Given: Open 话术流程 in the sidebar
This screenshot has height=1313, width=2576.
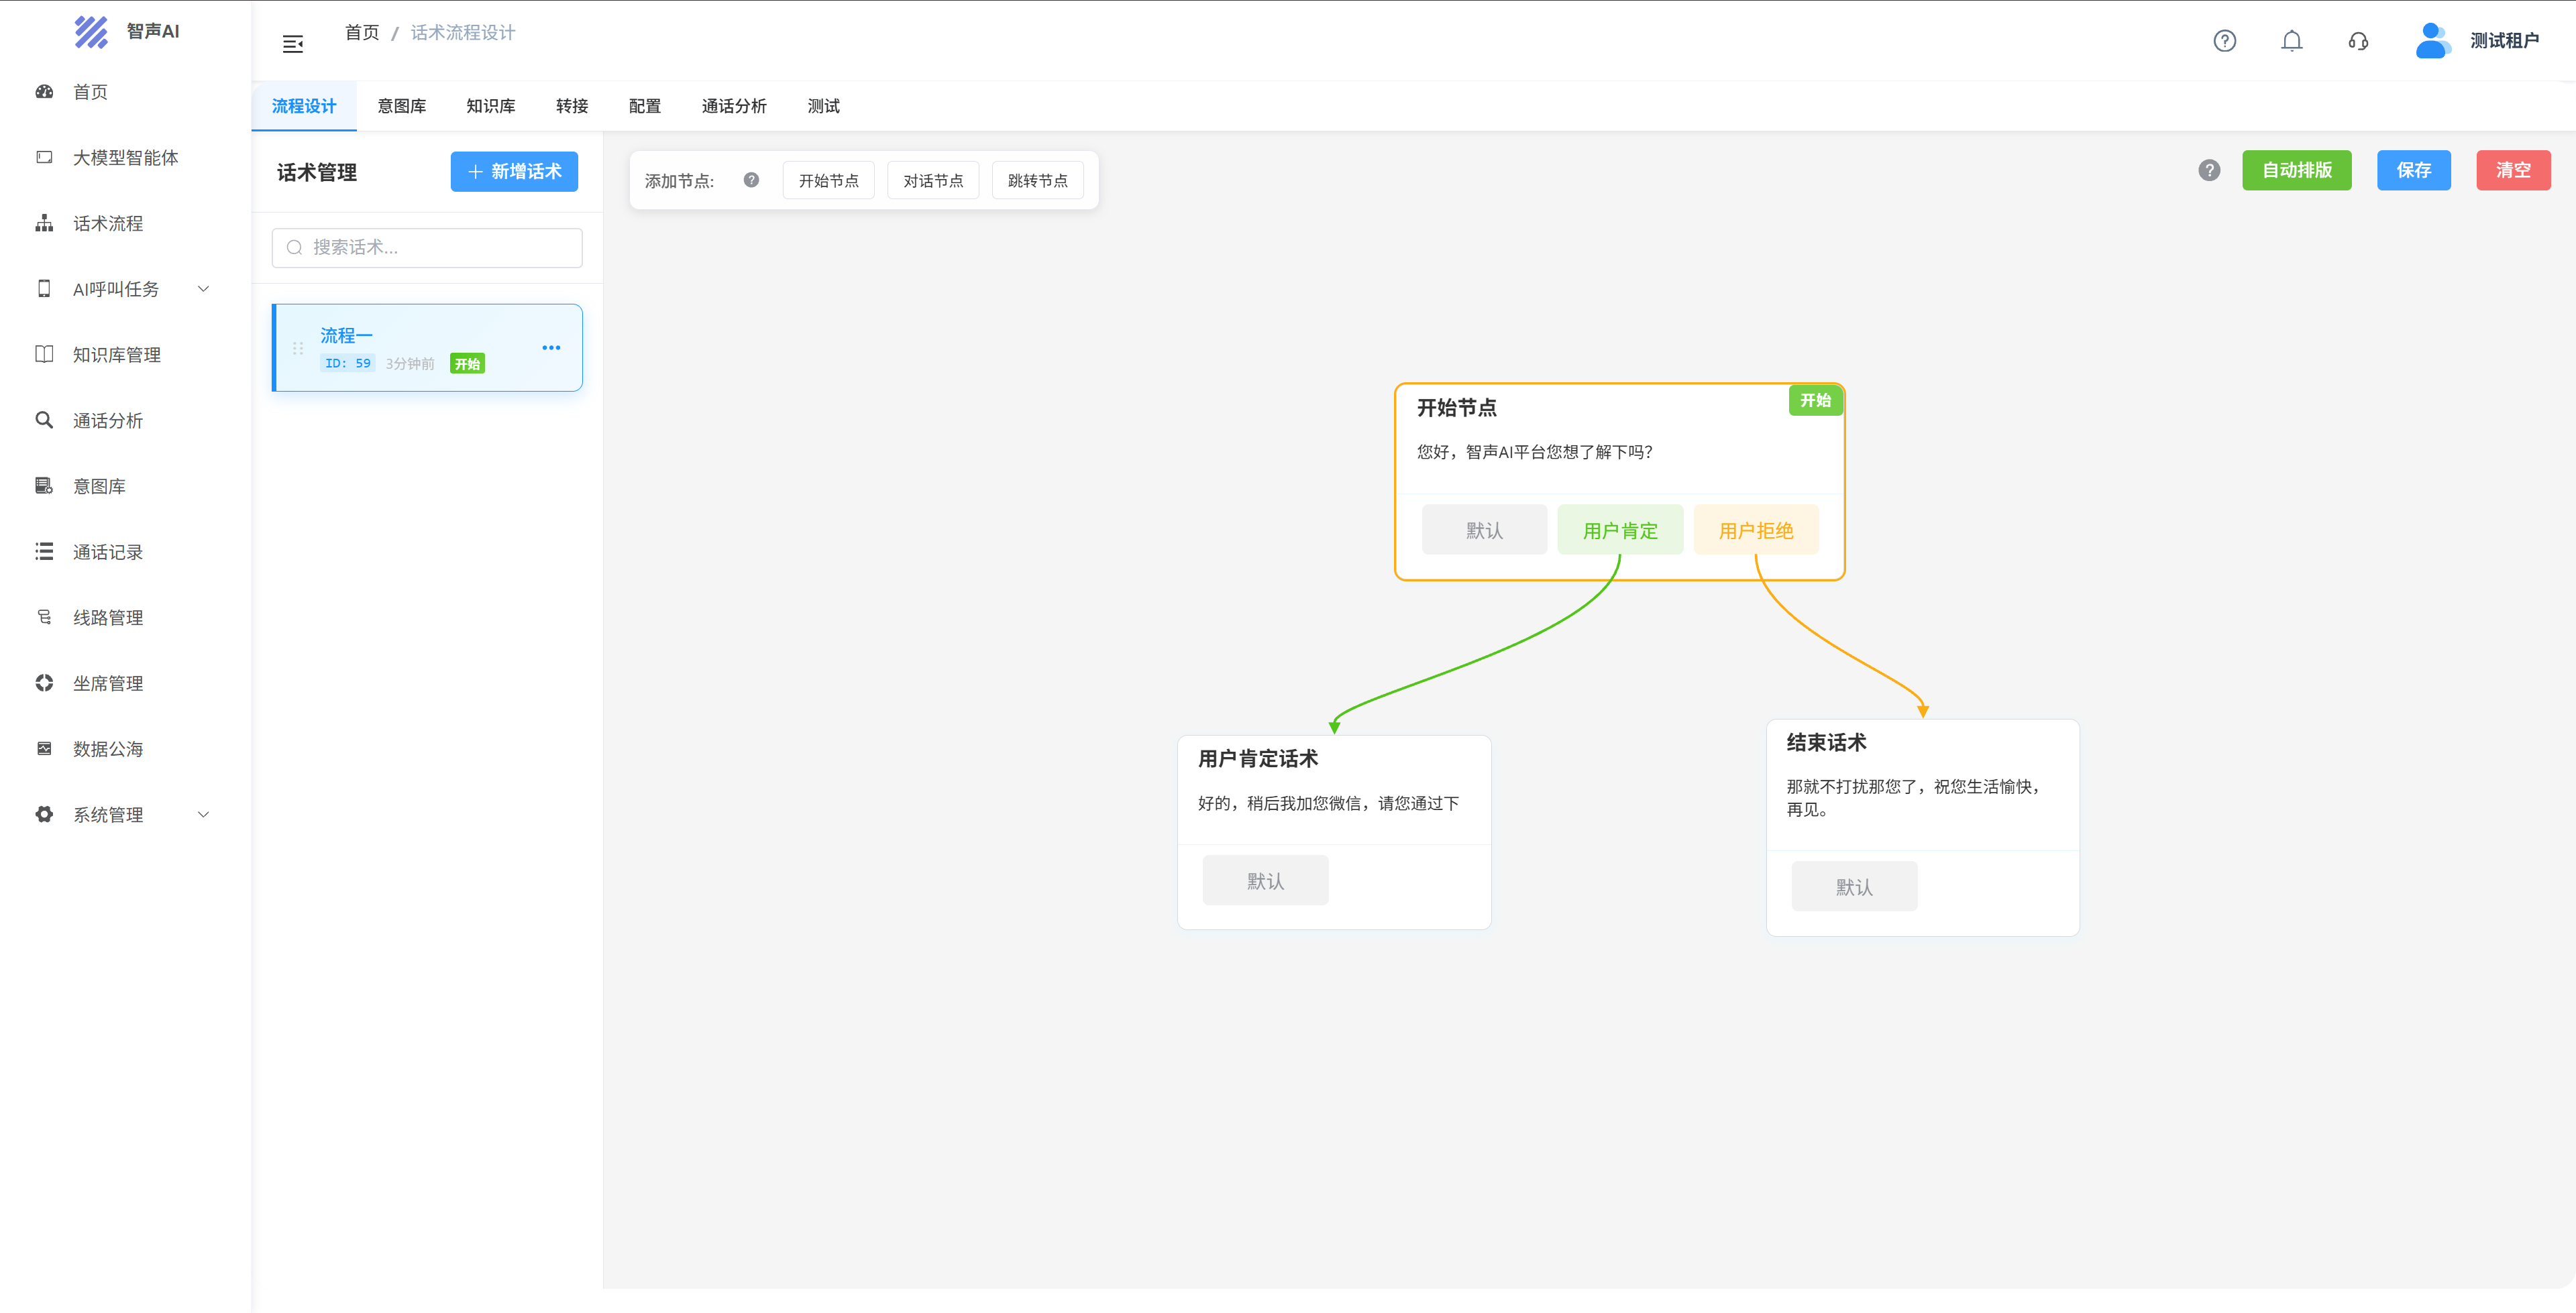Looking at the screenshot, I should pyautogui.click(x=108, y=224).
